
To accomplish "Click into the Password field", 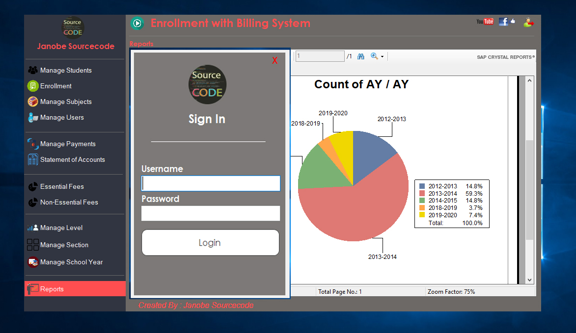I will [211, 213].
